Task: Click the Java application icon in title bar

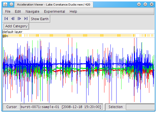Action: point(5,4)
